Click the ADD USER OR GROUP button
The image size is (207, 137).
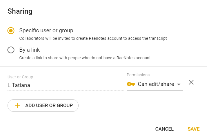43,105
